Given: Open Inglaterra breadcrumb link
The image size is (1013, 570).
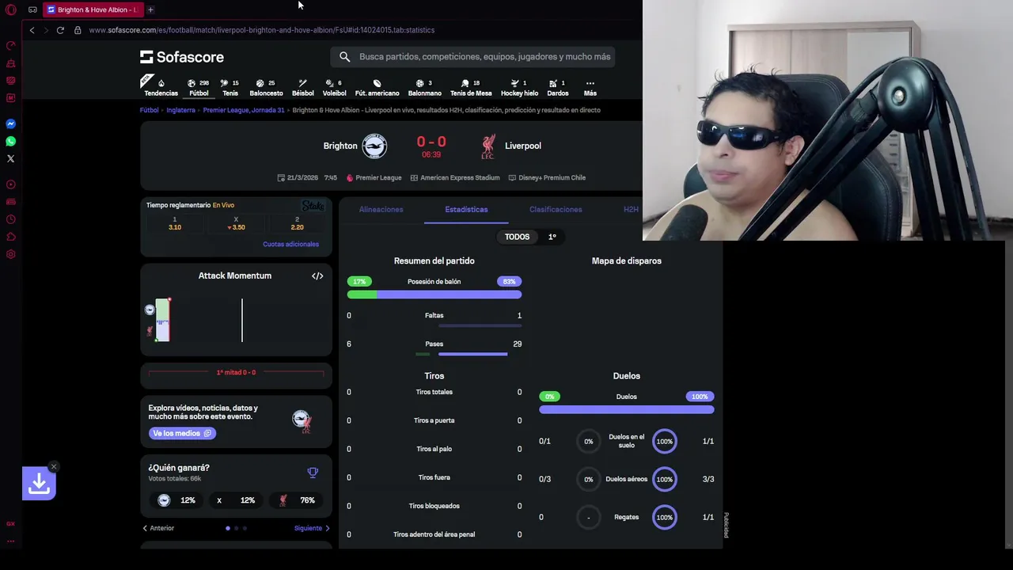Looking at the screenshot, I should [x=180, y=110].
